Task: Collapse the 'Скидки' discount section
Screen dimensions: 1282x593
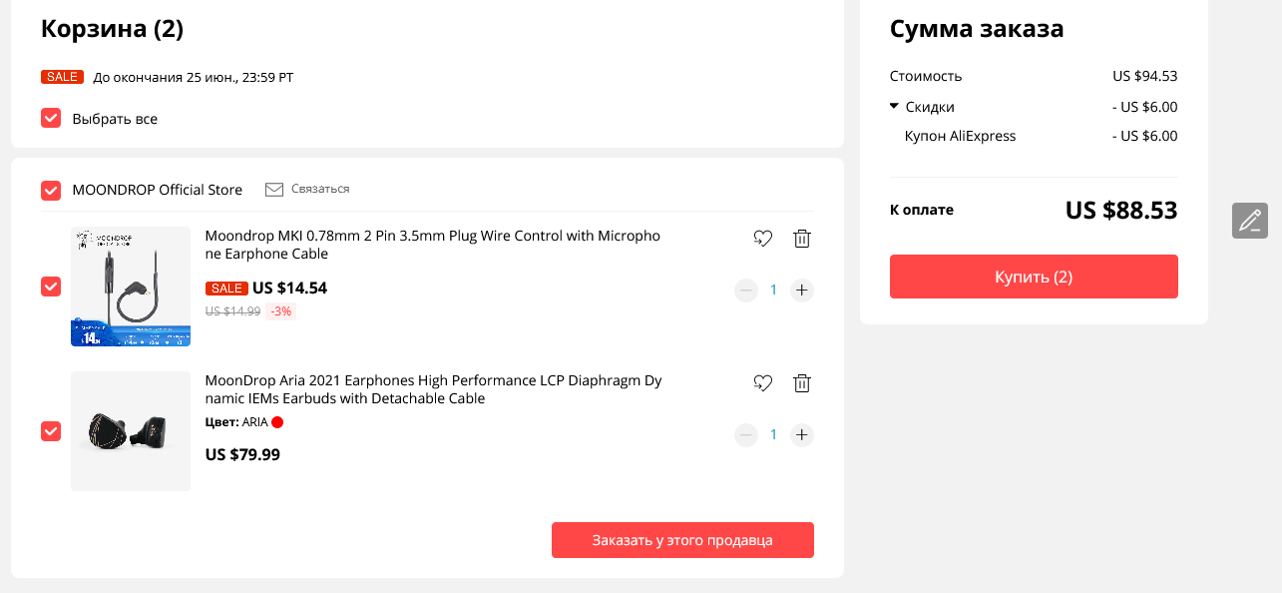Action: (895, 107)
